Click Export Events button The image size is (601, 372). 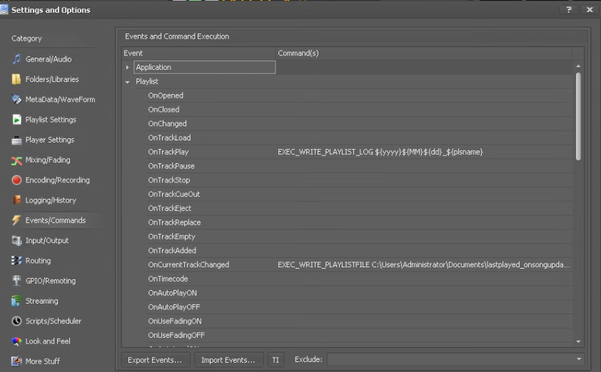155,360
